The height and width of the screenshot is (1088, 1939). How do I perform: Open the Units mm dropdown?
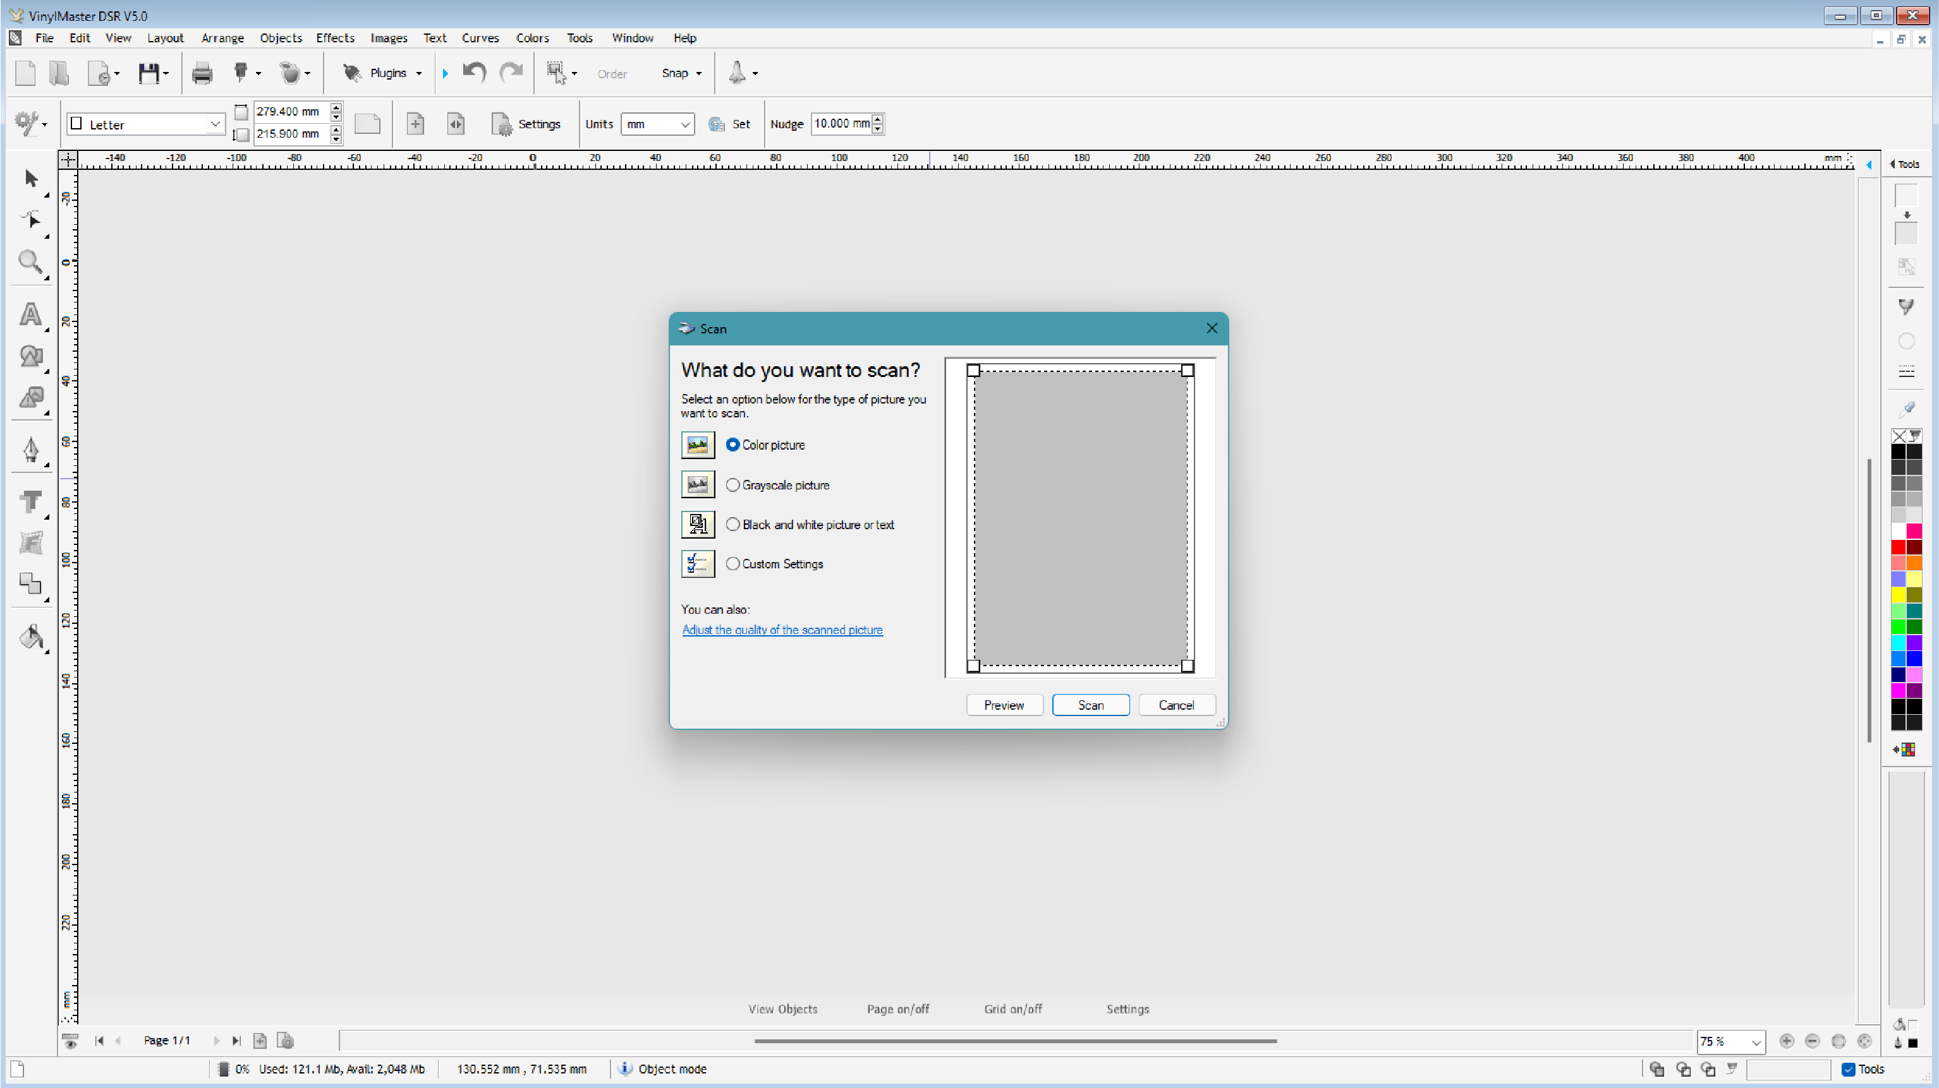tap(685, 124)
